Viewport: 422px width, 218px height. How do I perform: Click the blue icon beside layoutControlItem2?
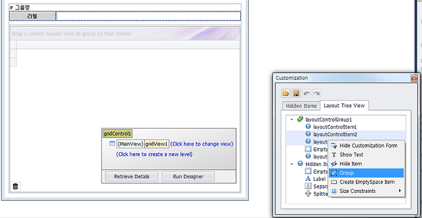(x=308, y=134)
